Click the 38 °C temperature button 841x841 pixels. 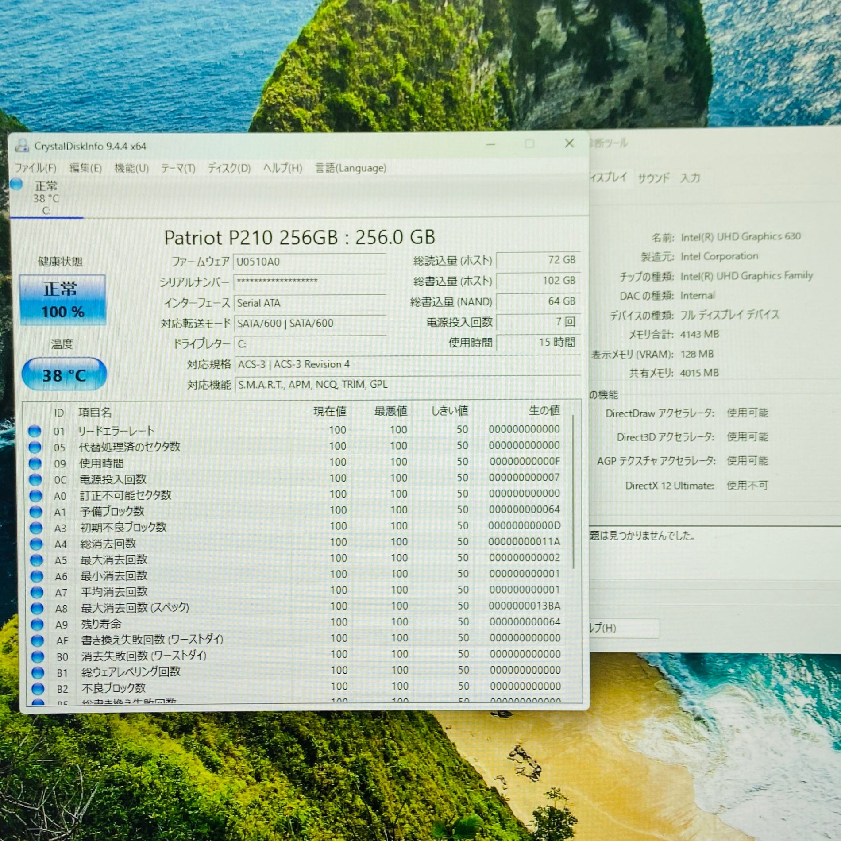[x=64, y=375]
